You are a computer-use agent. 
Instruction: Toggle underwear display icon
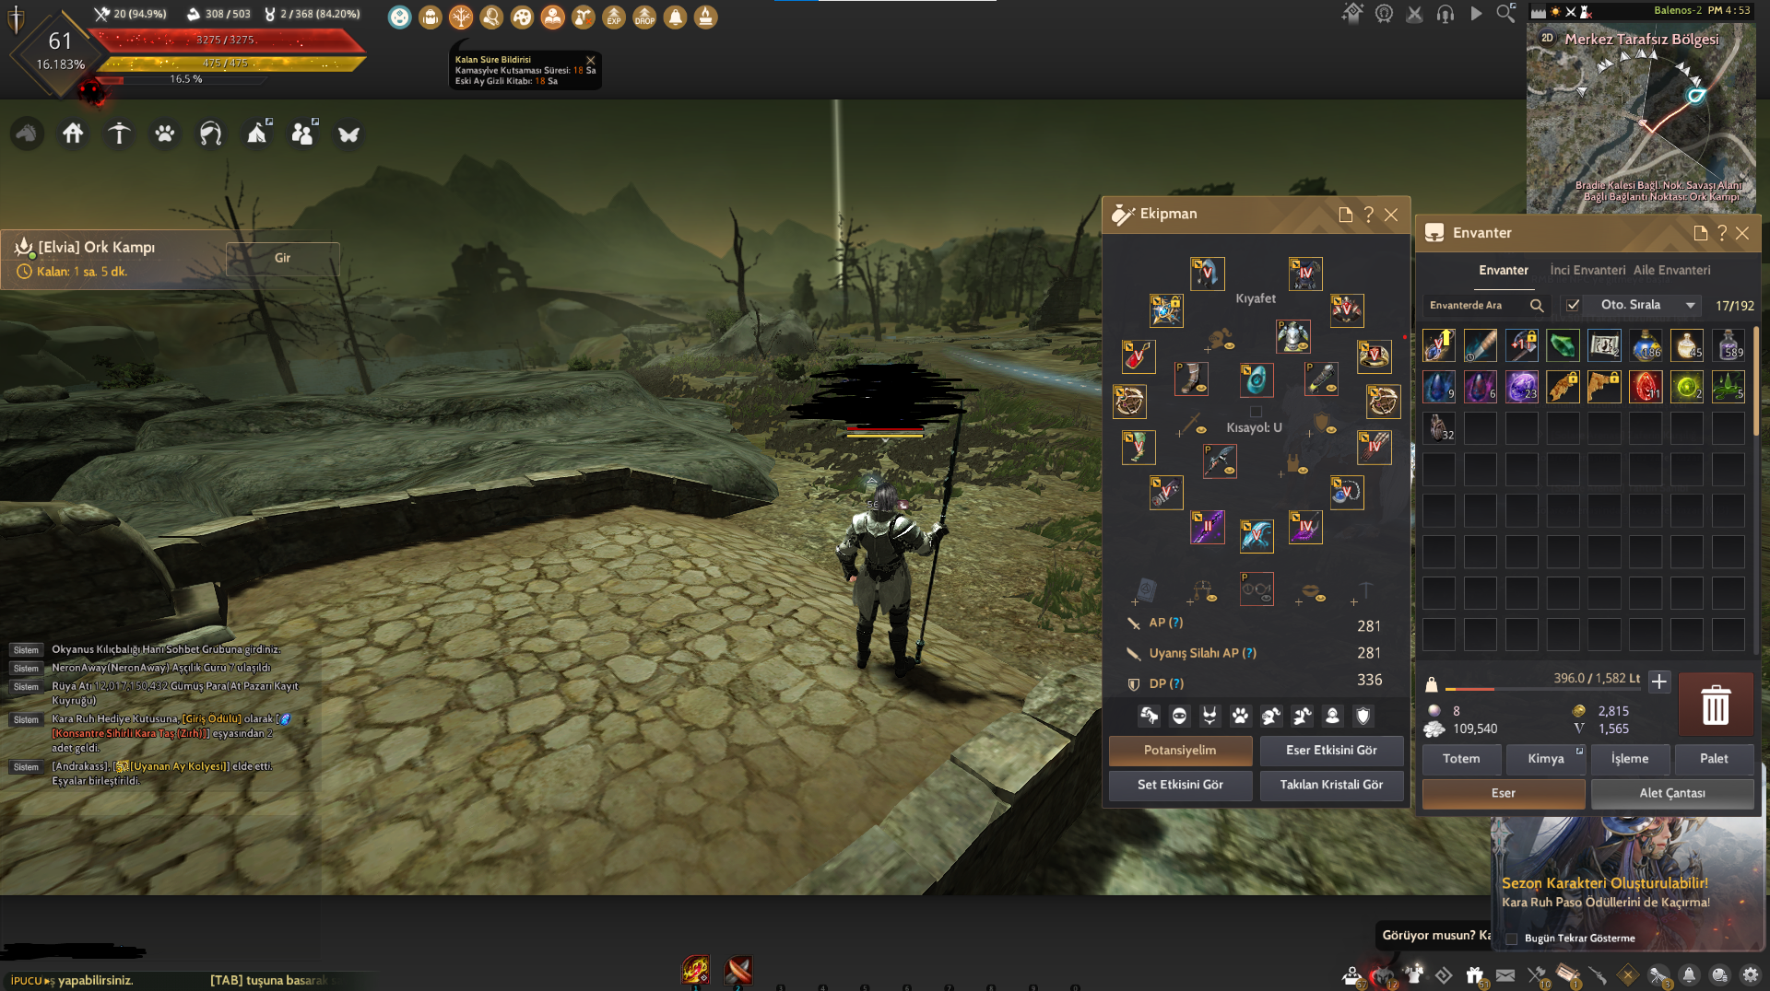click(1209, 716)
